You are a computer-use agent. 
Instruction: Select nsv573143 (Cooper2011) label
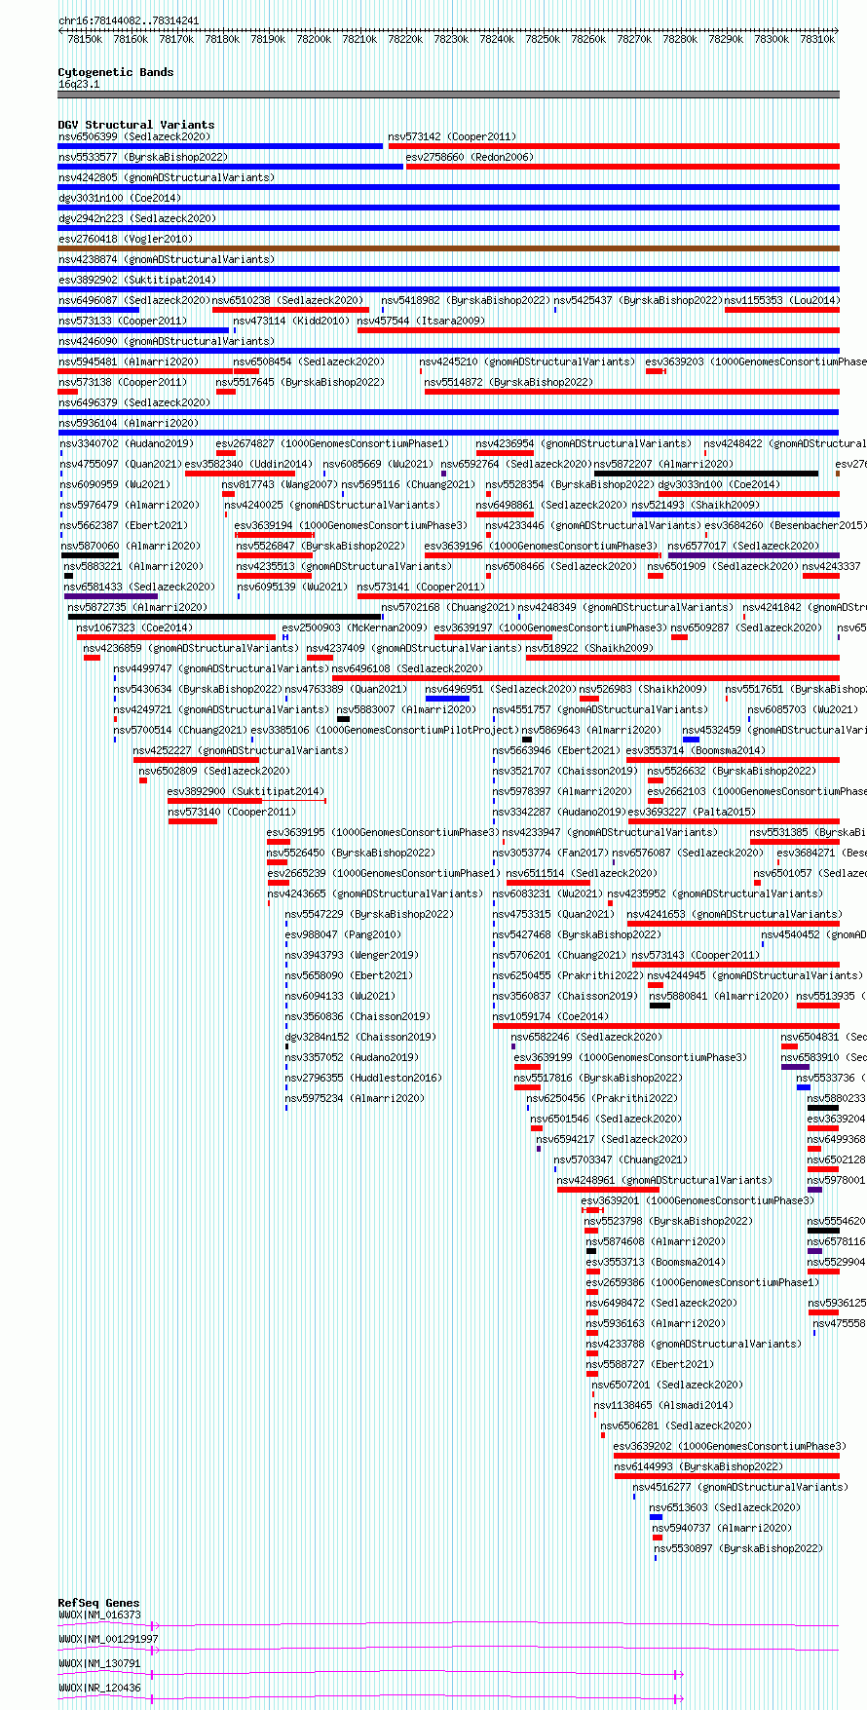[696, 955]
